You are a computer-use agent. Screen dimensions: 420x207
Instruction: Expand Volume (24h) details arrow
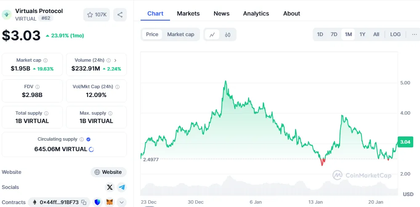[x=115, y=60]
